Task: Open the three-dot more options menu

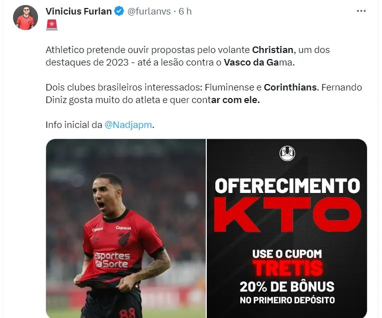Action: (361, 11)
